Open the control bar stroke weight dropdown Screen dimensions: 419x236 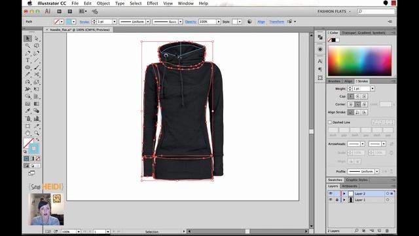(x=114, y=22)
